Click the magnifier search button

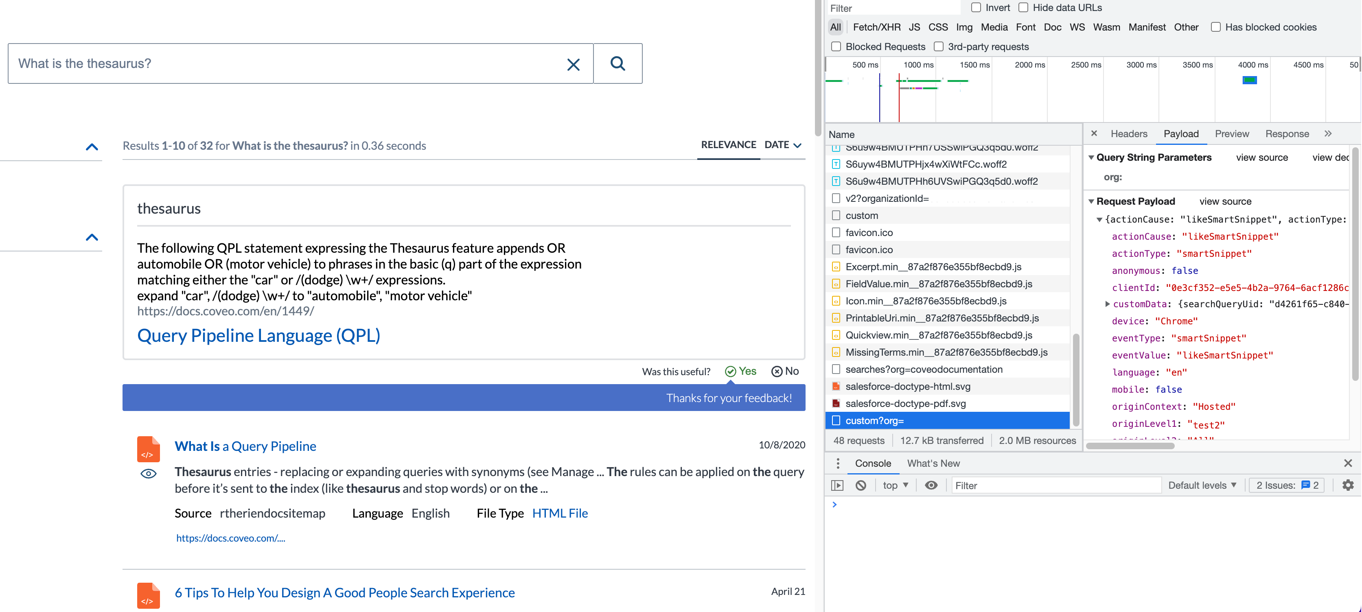point(617,63)
